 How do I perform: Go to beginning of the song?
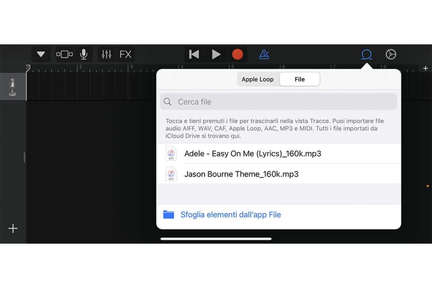point(194,54)
